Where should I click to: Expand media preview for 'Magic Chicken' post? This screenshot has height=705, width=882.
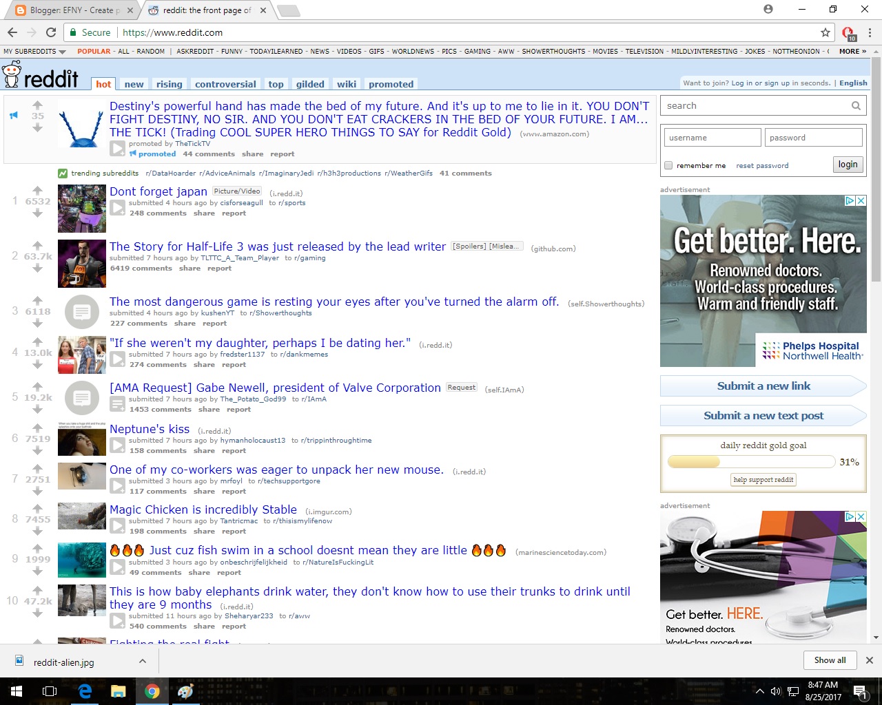click(118, 525)
